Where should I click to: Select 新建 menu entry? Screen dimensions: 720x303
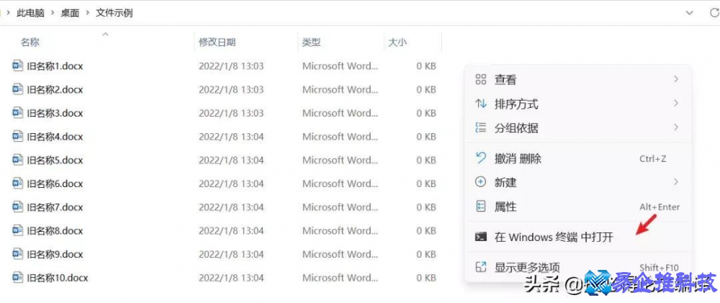pos(578,182)
